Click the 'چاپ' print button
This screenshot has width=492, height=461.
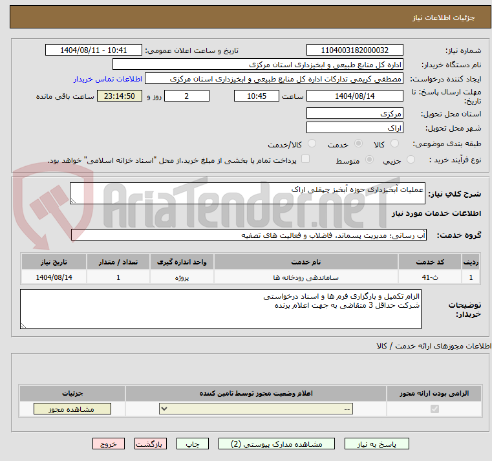193,444
